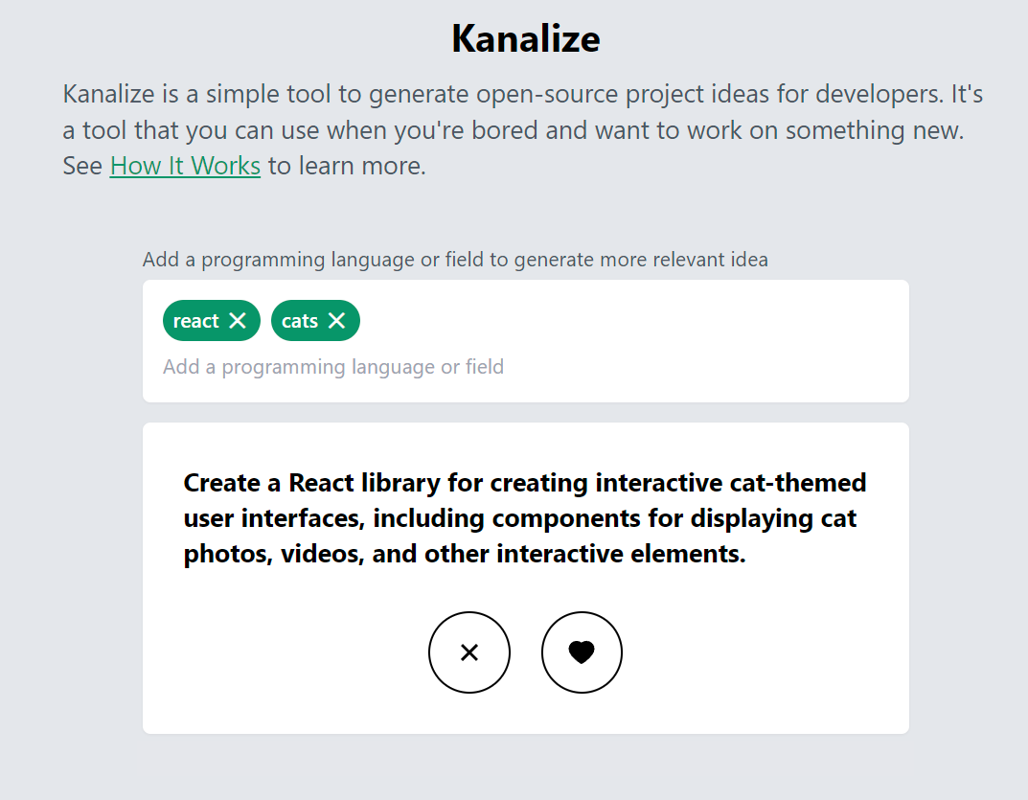1028x800 pixels.
Task: Open the How It Works link
Action: 185,166
